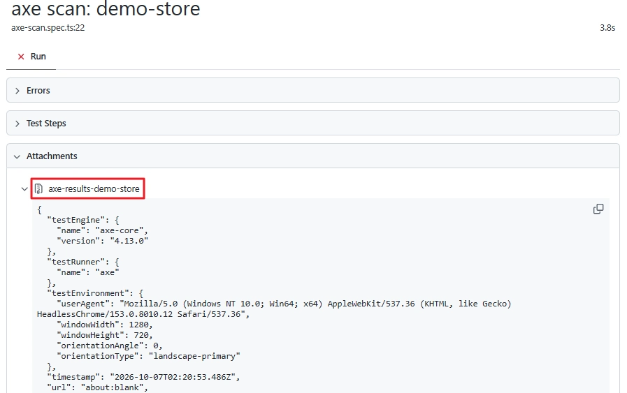Click the Attachments section header
Image resolution: width=627 pixels, height=393 pixels.
click(x=313, y=156)
